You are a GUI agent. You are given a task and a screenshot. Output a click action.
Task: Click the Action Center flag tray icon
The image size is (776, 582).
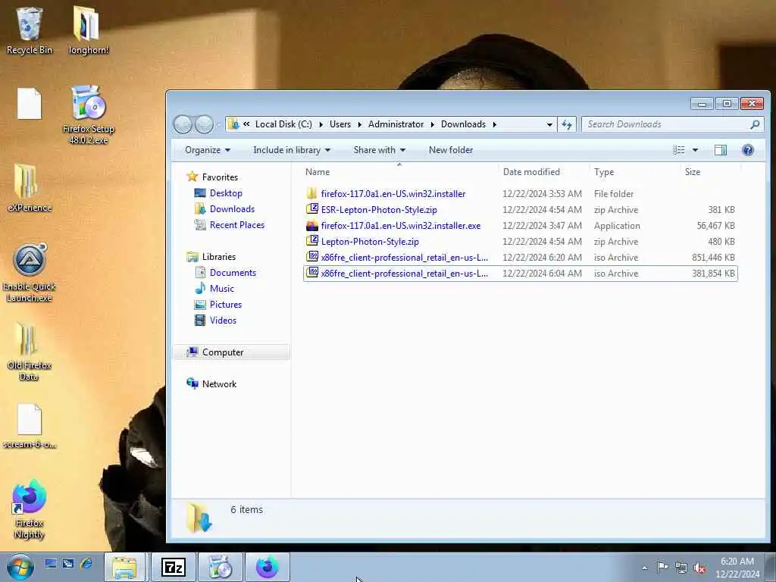tap(662, 567)
